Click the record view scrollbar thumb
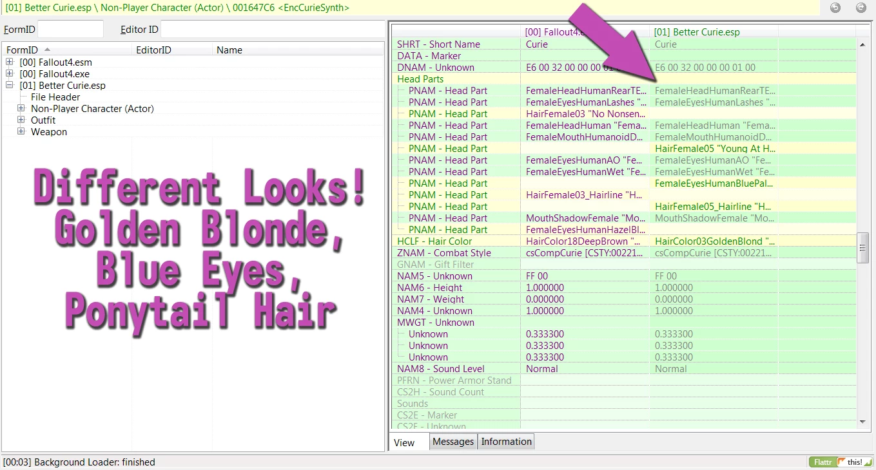 point(863,248)
